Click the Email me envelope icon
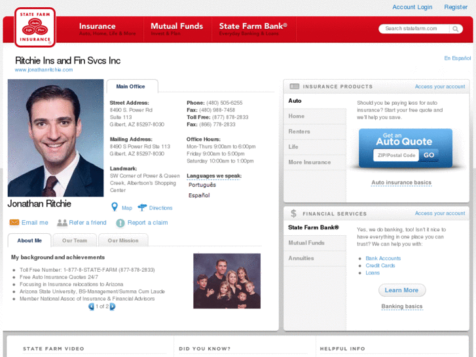Image resolution: width=476 pixels, height=357 pixels. [x=14, y=223]
